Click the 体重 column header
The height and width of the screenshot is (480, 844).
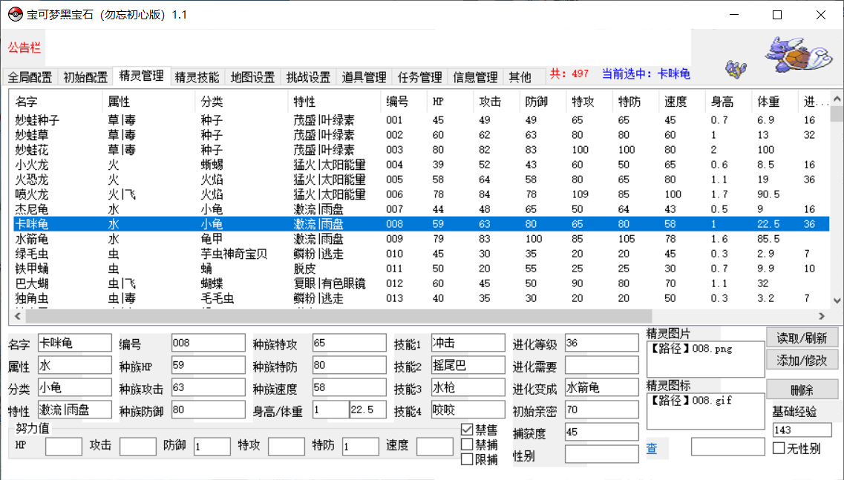pos(774,101)
